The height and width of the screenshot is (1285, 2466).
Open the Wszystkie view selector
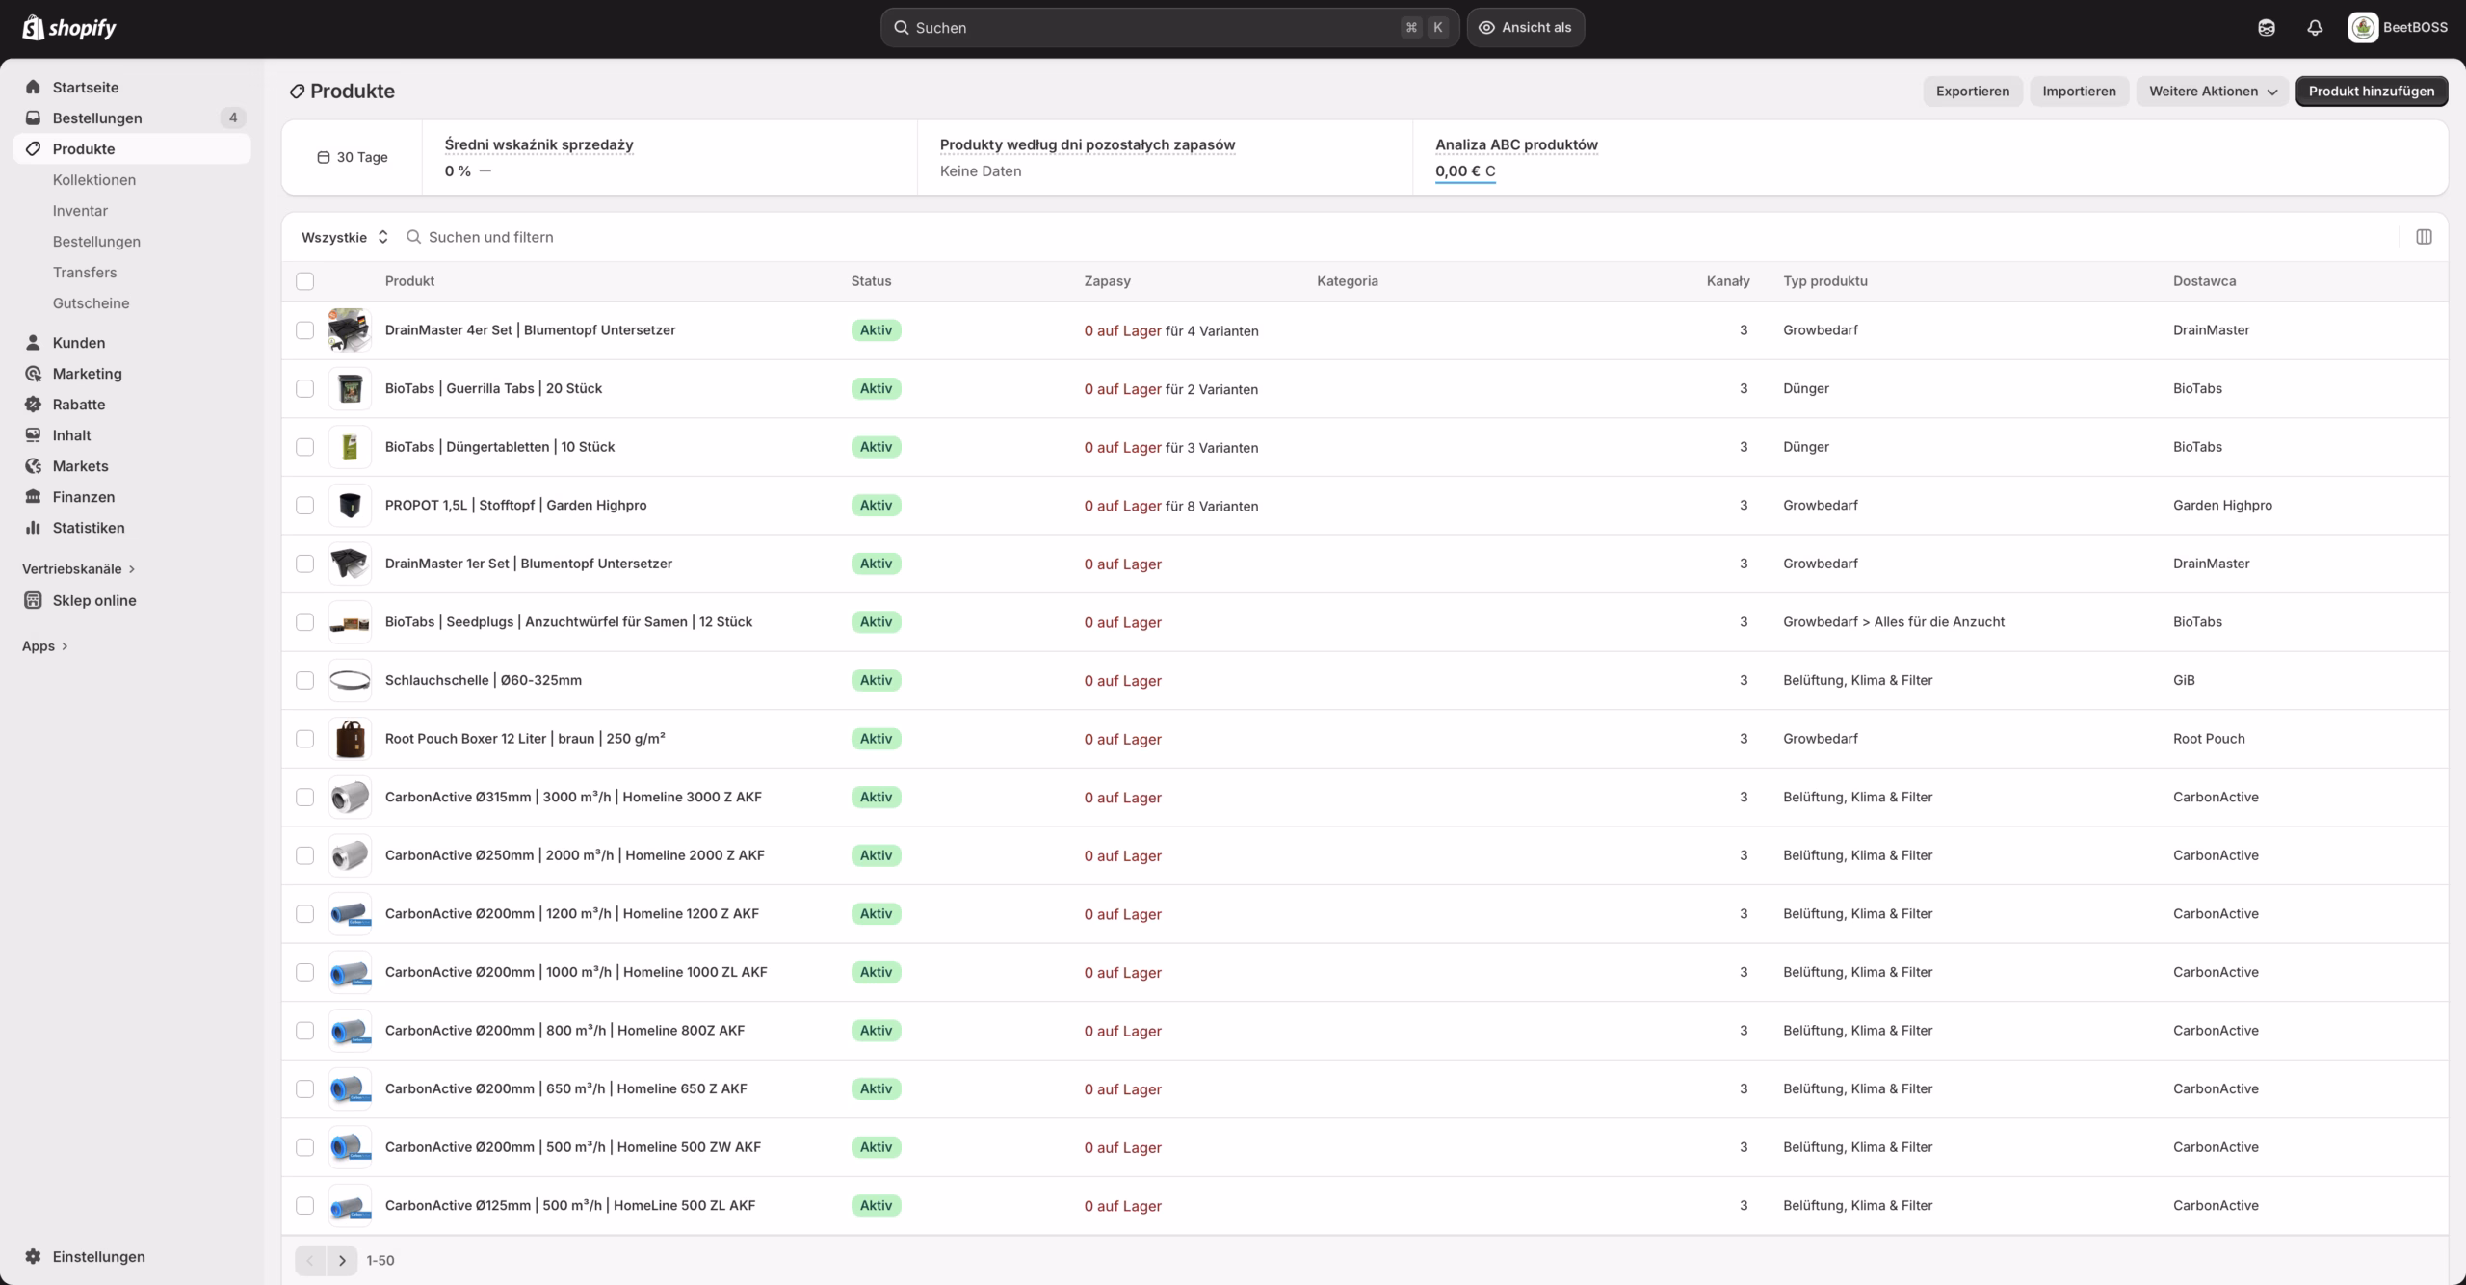[345, 237]
